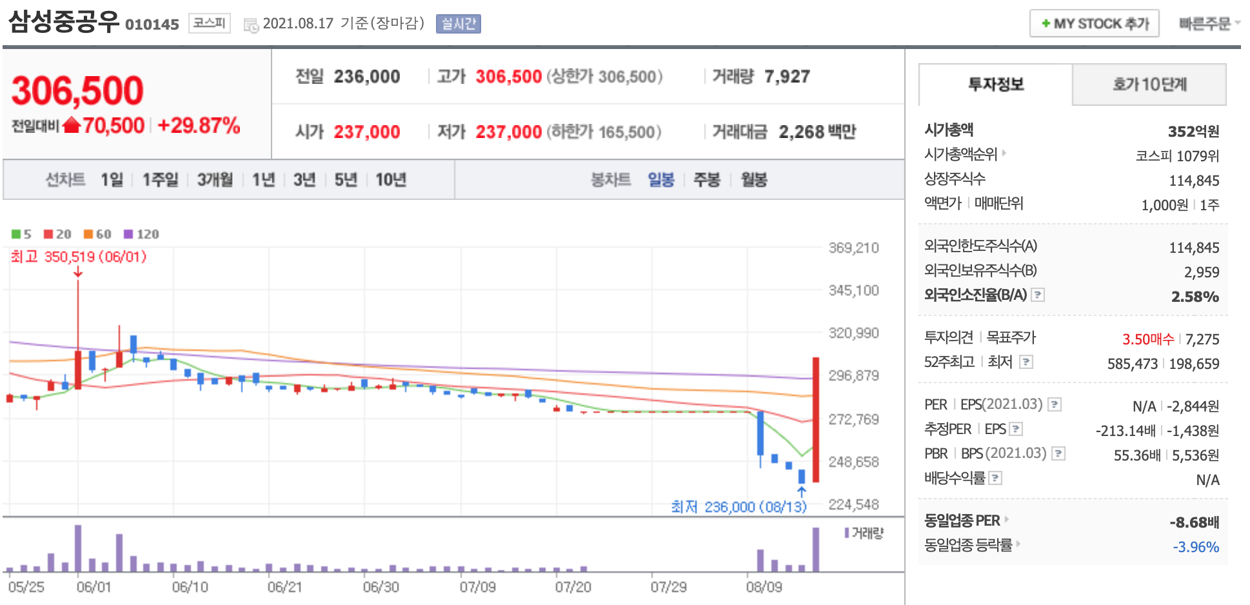Open help icon next to EPS(2021.03)
The width and height of the screenshot is (1250, 605).
tap(1055, 404)
